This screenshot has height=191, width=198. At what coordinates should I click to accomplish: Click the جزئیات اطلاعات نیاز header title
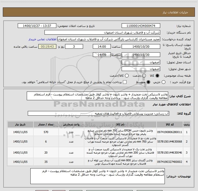(175, 12)
